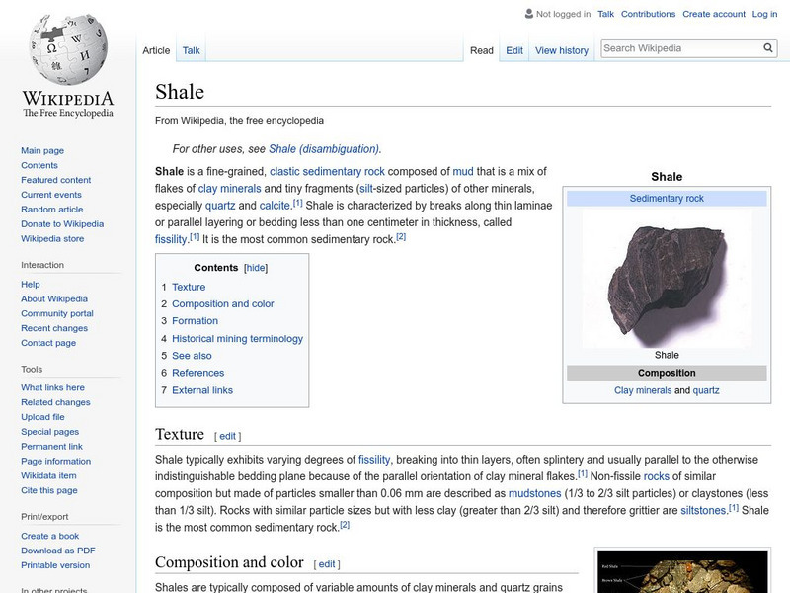The width and height of the screenshot is (790, 593).
Task: Jump to Formation in the Contents list
Action: tap(197, 320)
